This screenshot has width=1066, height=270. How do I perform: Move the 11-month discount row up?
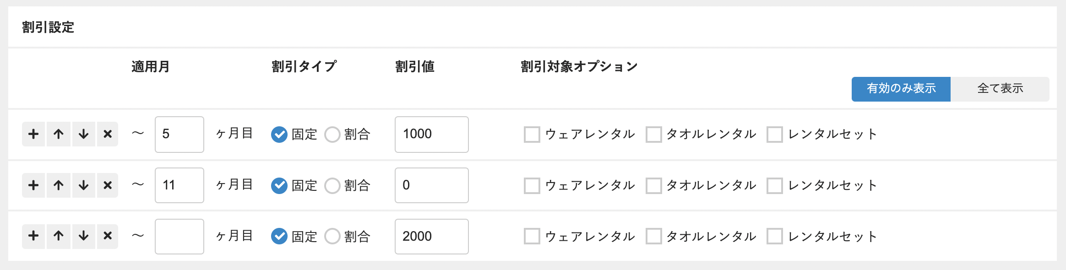click(x=58, y=185)
